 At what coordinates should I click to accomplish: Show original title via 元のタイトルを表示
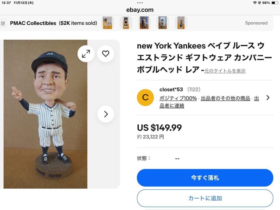225,71
